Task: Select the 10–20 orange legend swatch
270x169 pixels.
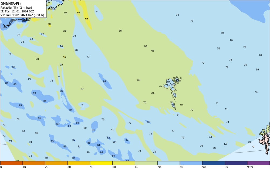Action: (x=34, y=163)
